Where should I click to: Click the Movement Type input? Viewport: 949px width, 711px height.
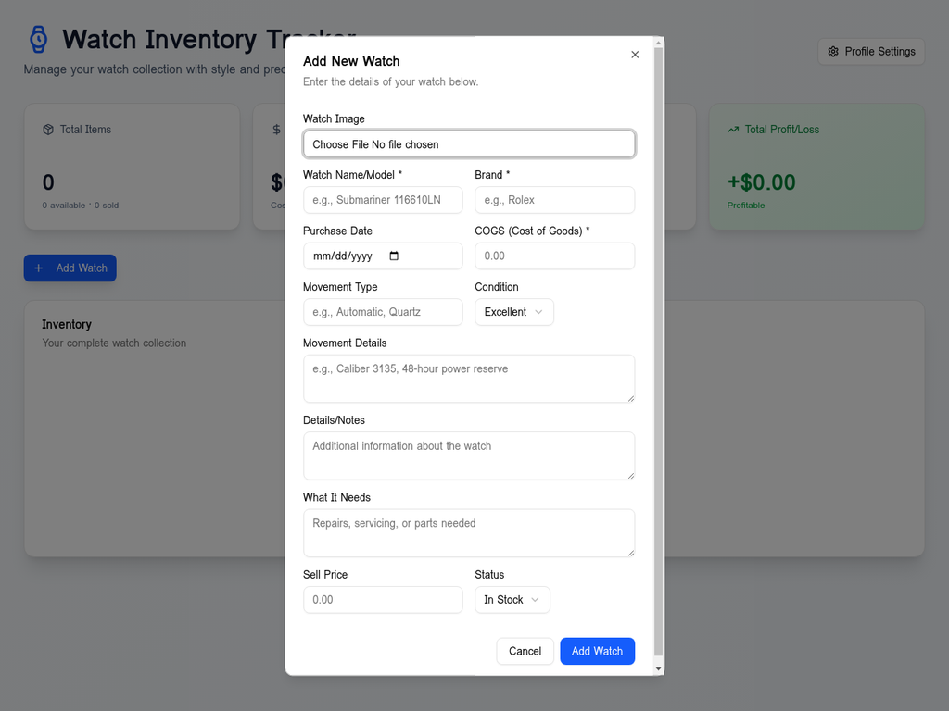(383, 312)
